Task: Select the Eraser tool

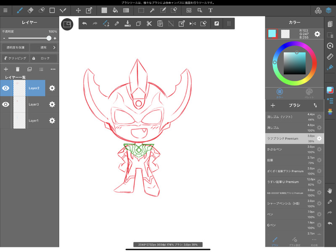Action: 31,10
